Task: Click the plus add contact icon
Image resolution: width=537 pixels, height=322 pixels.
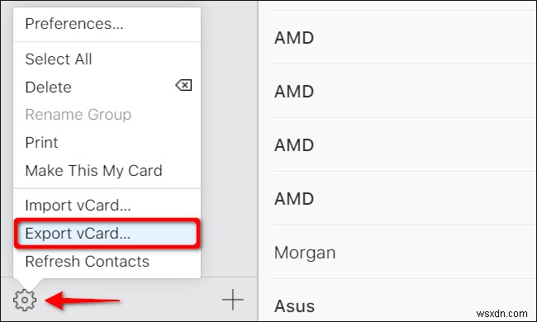Action: (x=232, y=300)
